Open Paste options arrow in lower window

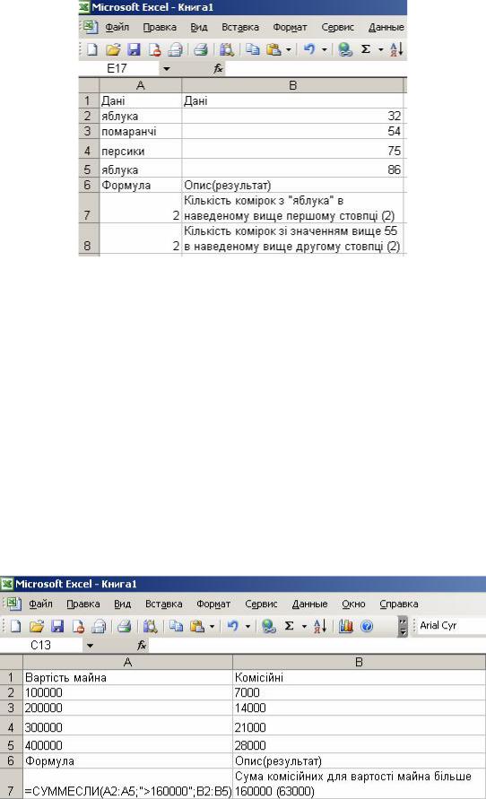[212, 626]
